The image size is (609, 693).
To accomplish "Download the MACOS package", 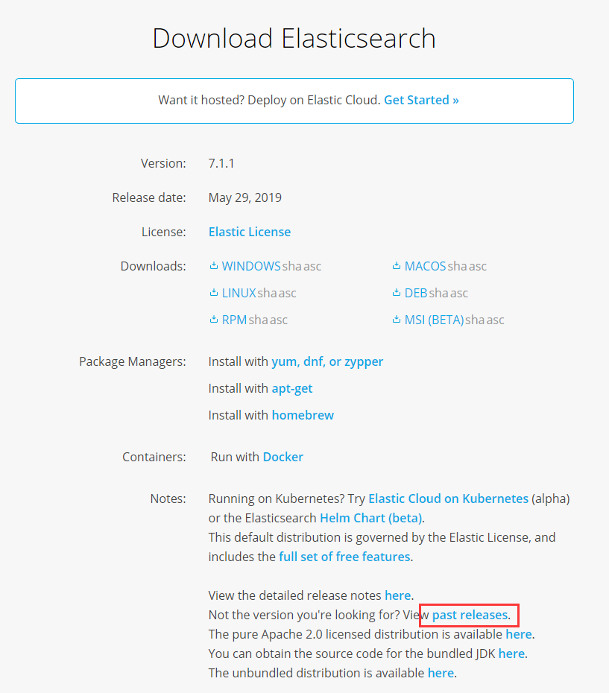I will [425, 266].
